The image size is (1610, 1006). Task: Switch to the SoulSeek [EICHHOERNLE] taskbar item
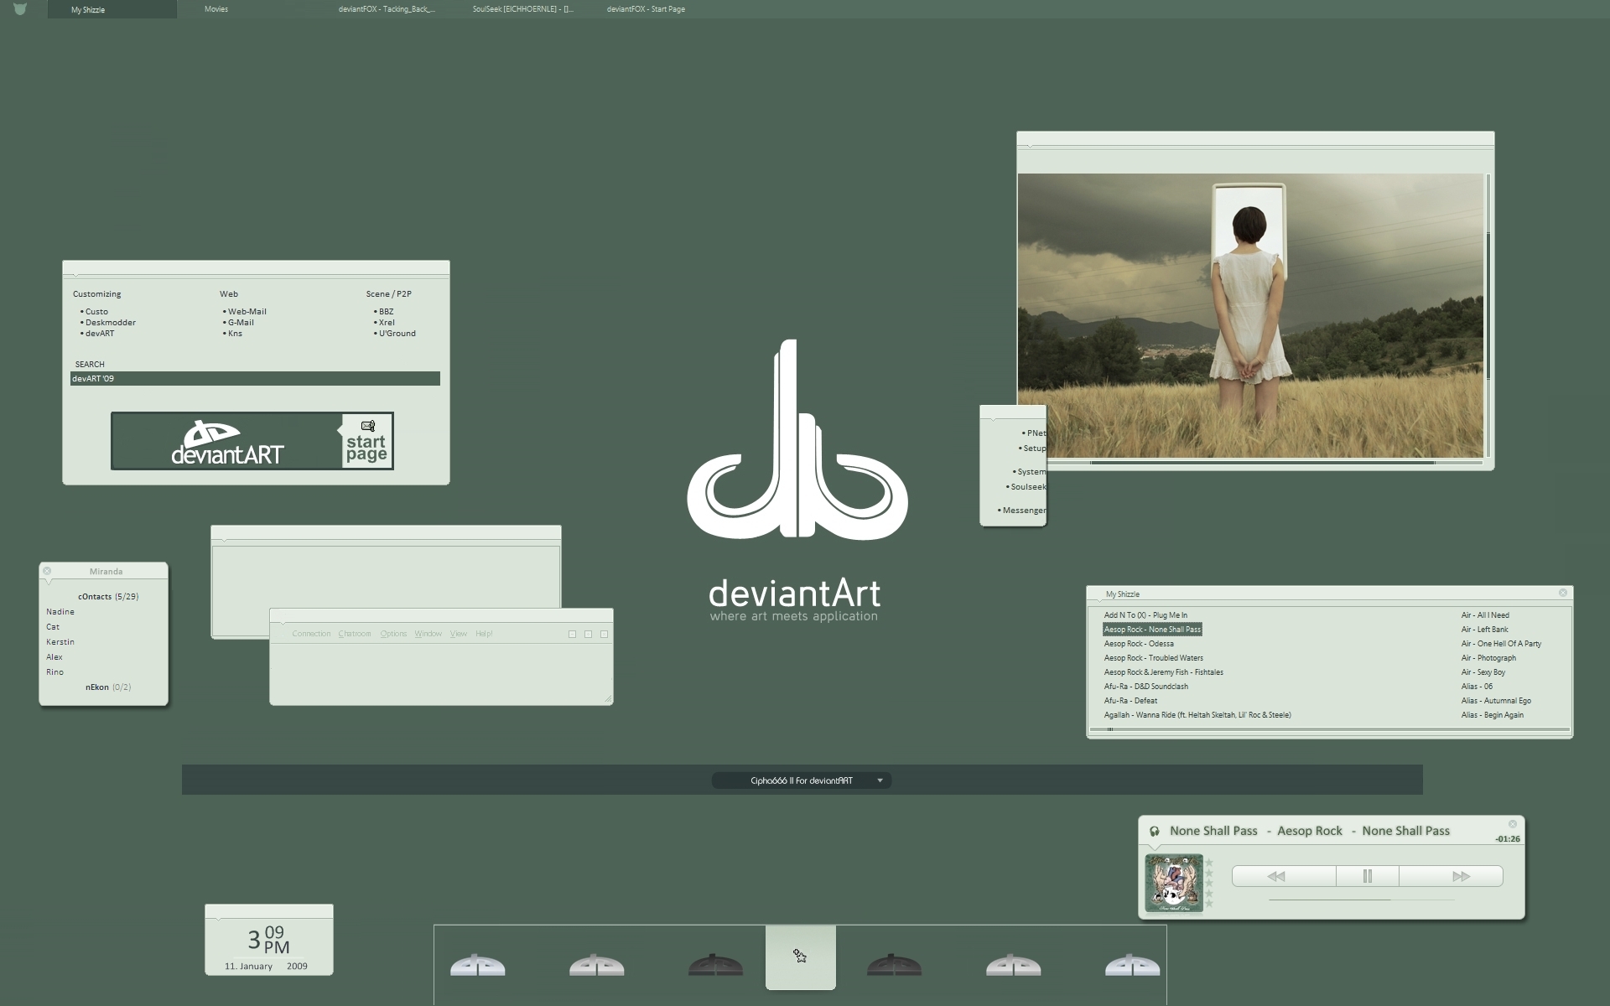pos(522,9)
